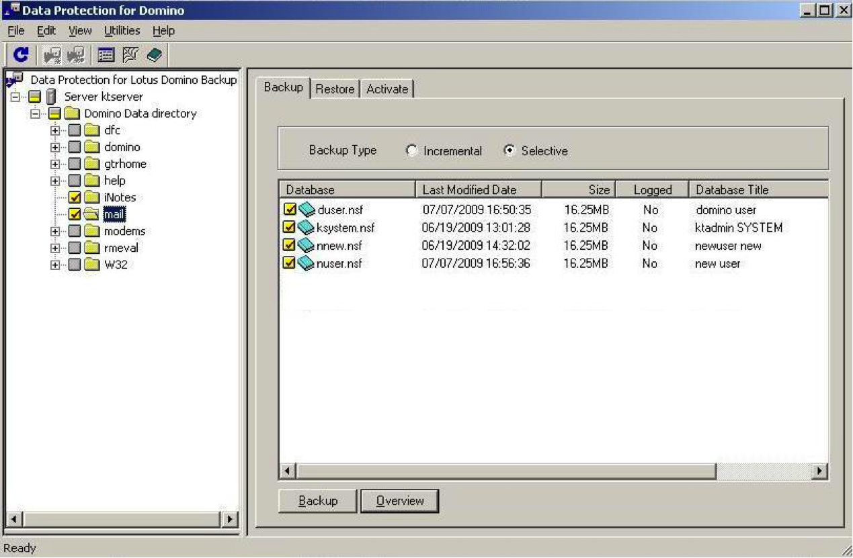Check the modems folder checkbox
Screen dimensions: 853x558
(75, 231)
